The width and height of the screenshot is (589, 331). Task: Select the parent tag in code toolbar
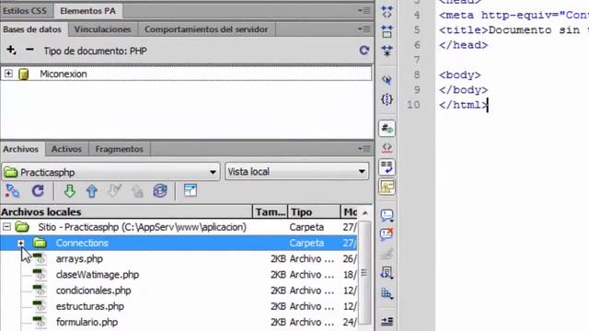click(x=387, y=80)
